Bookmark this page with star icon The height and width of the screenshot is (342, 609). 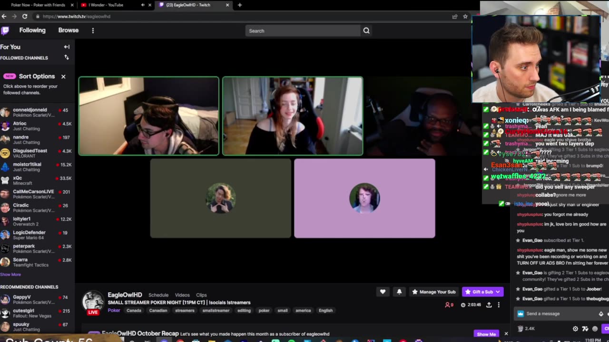(x=465, y=16)
